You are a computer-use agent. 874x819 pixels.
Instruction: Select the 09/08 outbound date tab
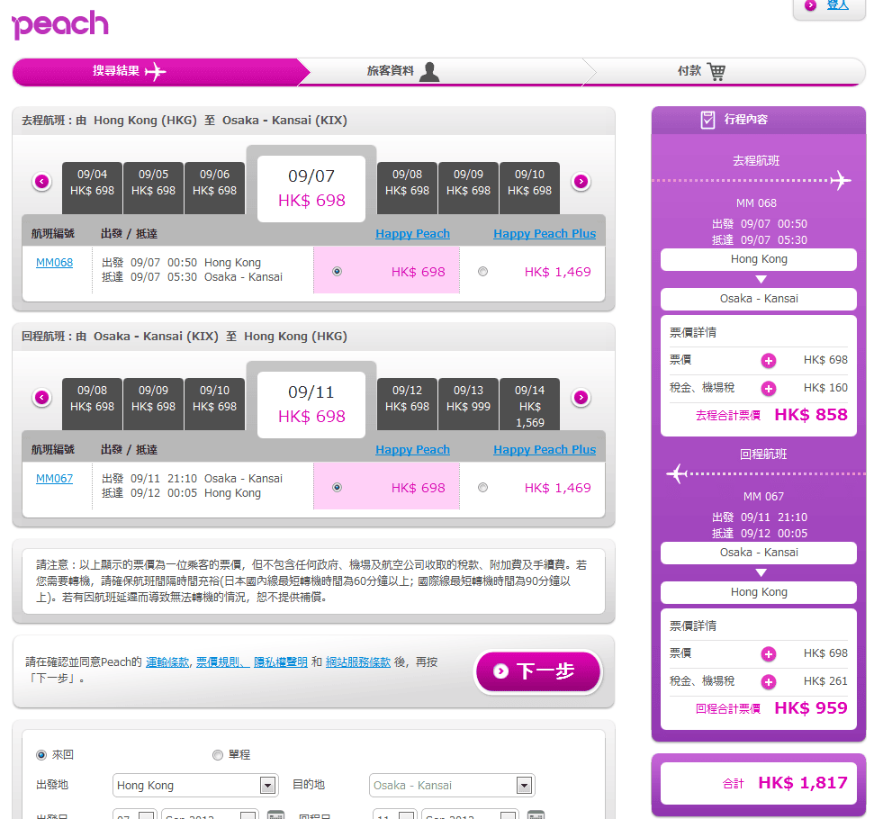pyautogui.click(x=407, y=183)
